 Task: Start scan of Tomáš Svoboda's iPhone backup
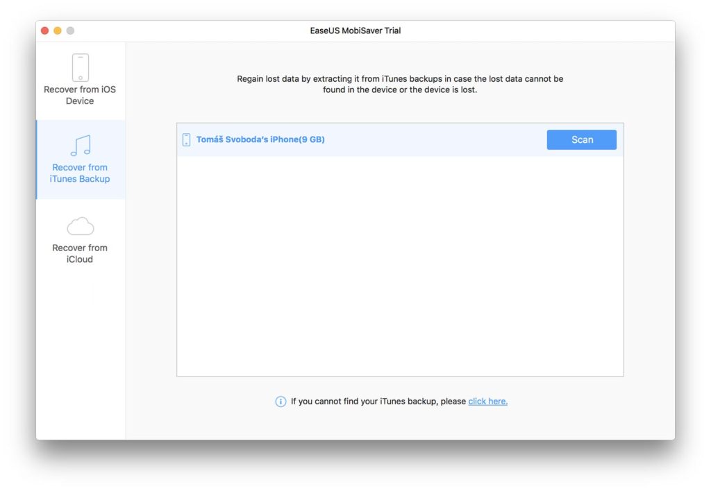pyautogui.click(x=581, y=139)
